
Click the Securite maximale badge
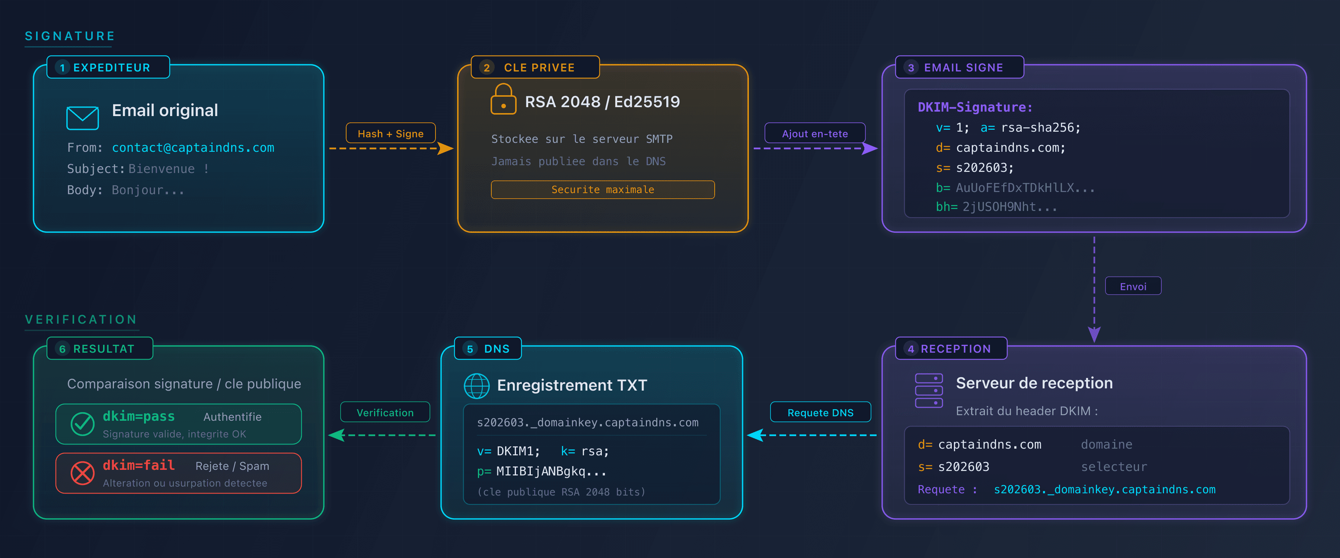coord(602,190)
